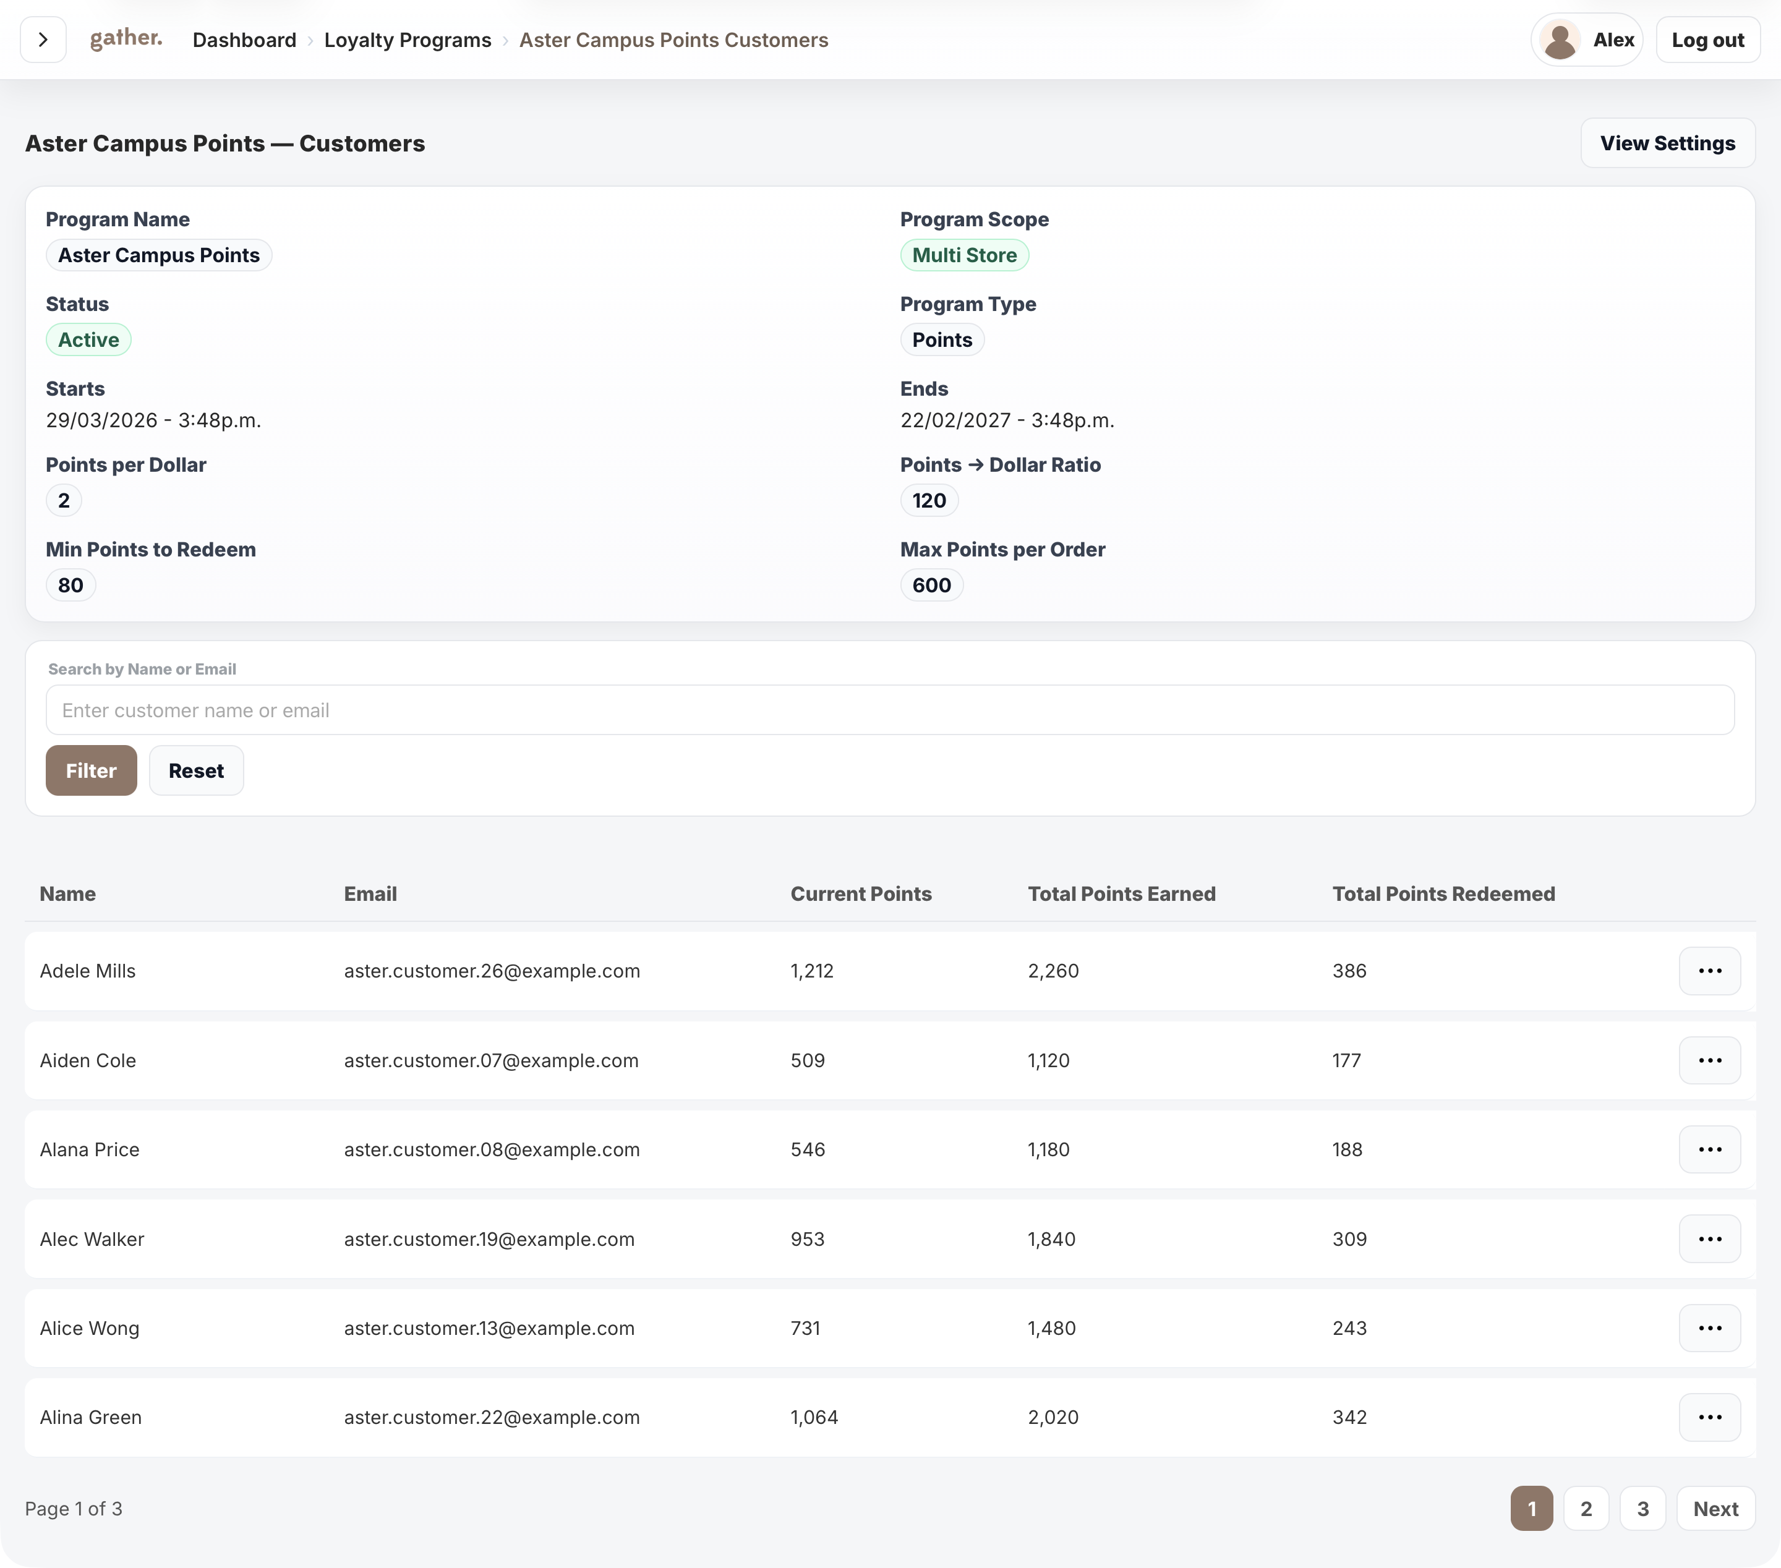Open View Settings

[x=1668, y=143]
